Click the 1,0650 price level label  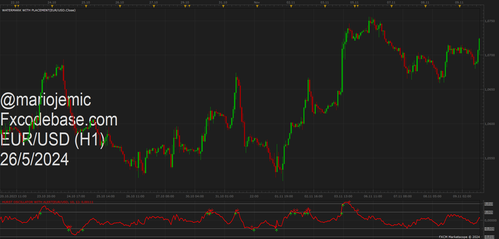tap(490, 89)
